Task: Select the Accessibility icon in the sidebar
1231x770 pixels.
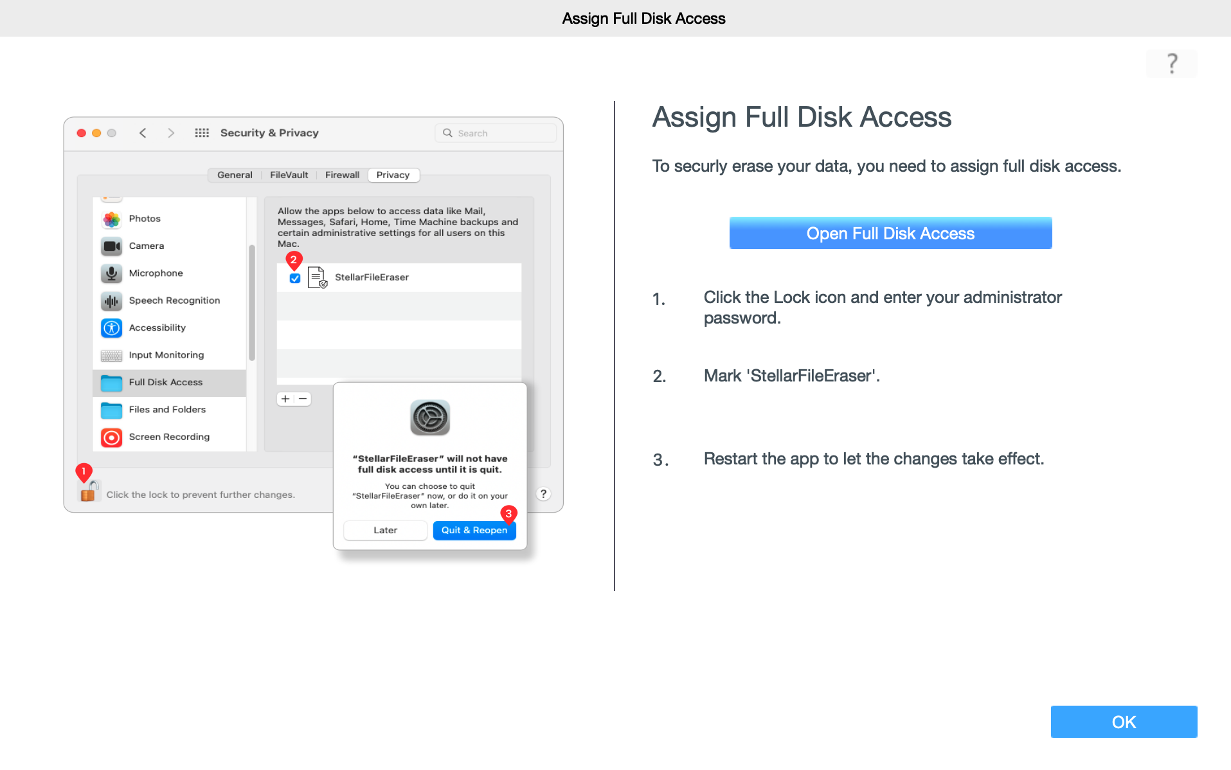Action: [111, 328]
